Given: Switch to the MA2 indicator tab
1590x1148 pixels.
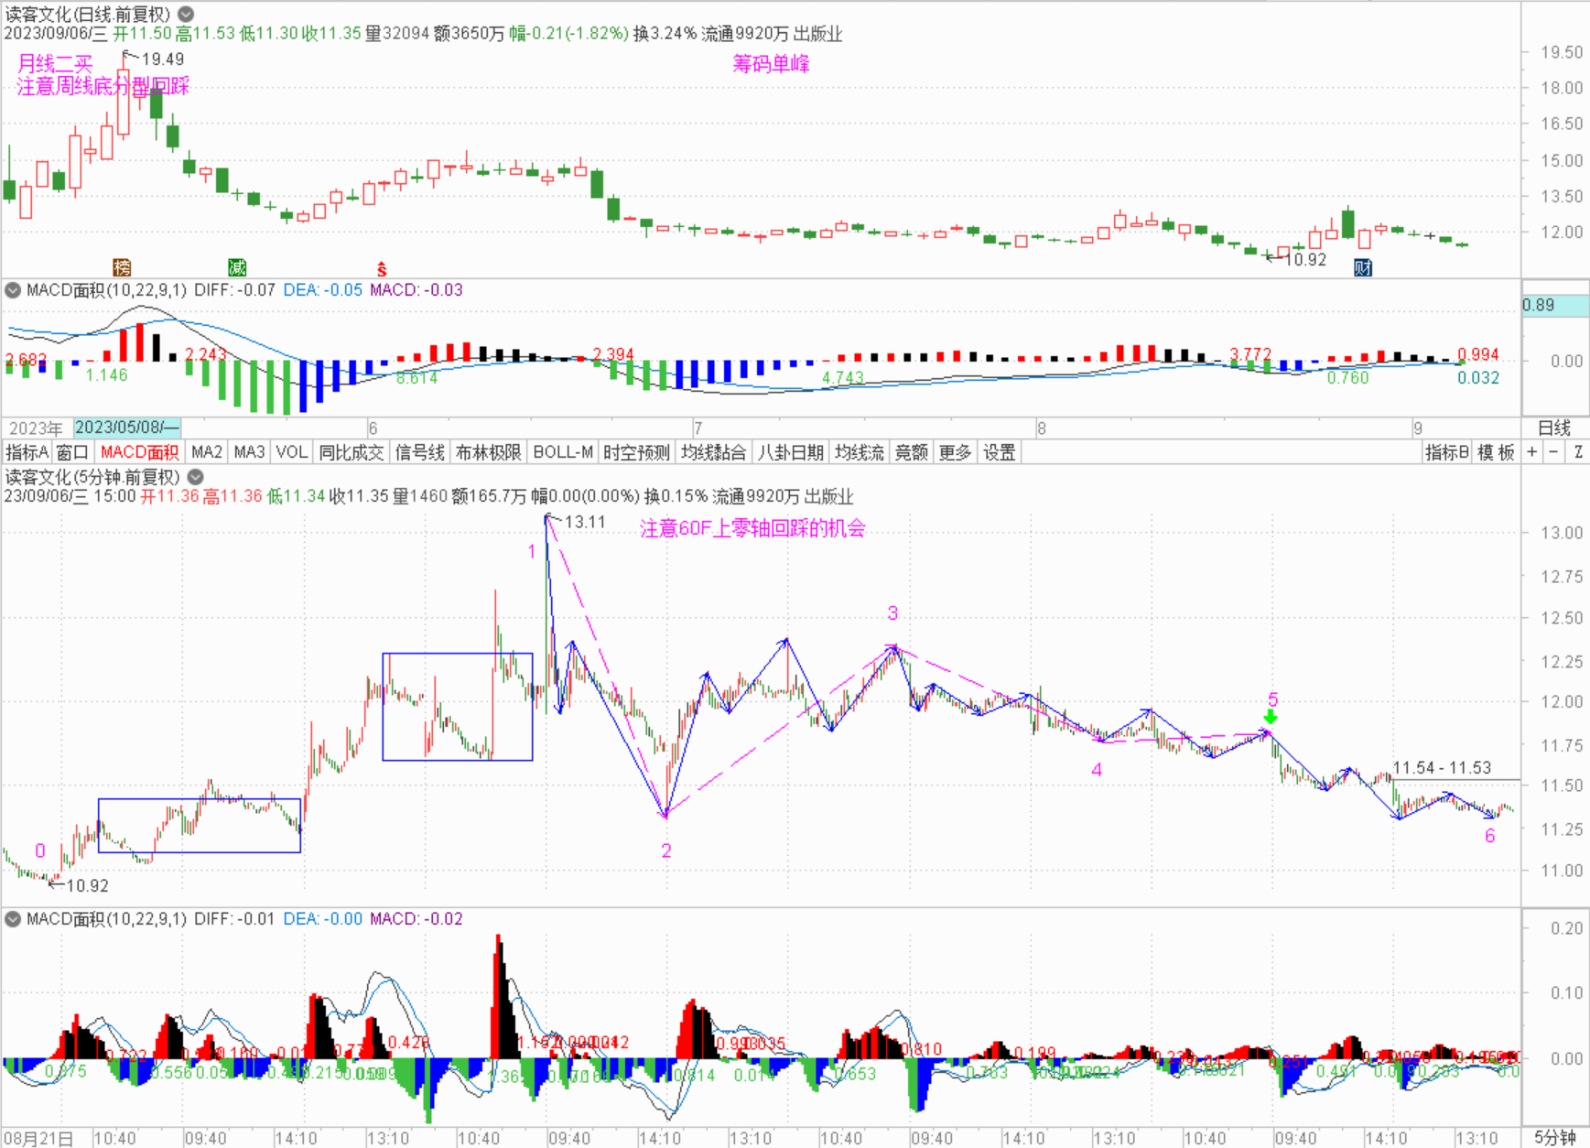Looking at the screenshot, I should [x=207, y=452].
